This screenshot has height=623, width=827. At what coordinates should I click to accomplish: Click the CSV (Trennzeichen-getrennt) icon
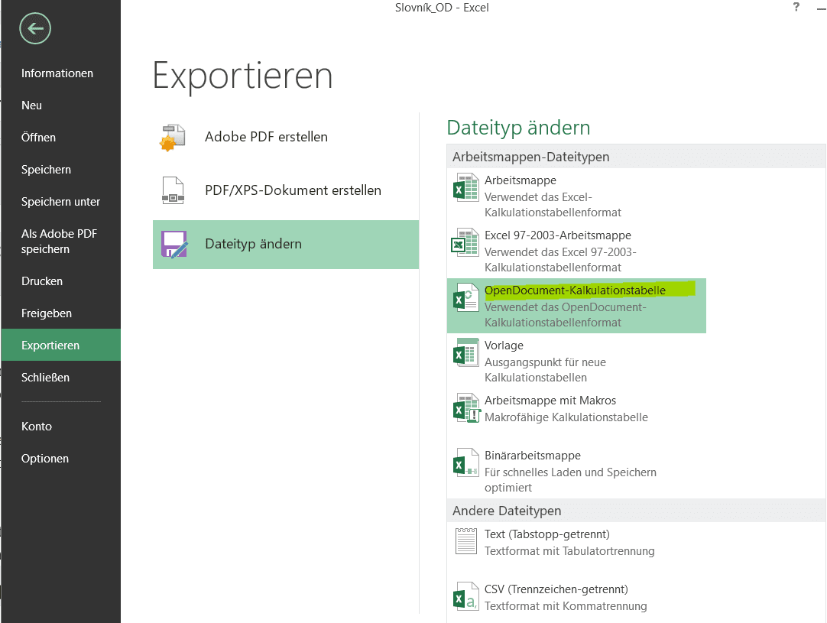point(465,596)
